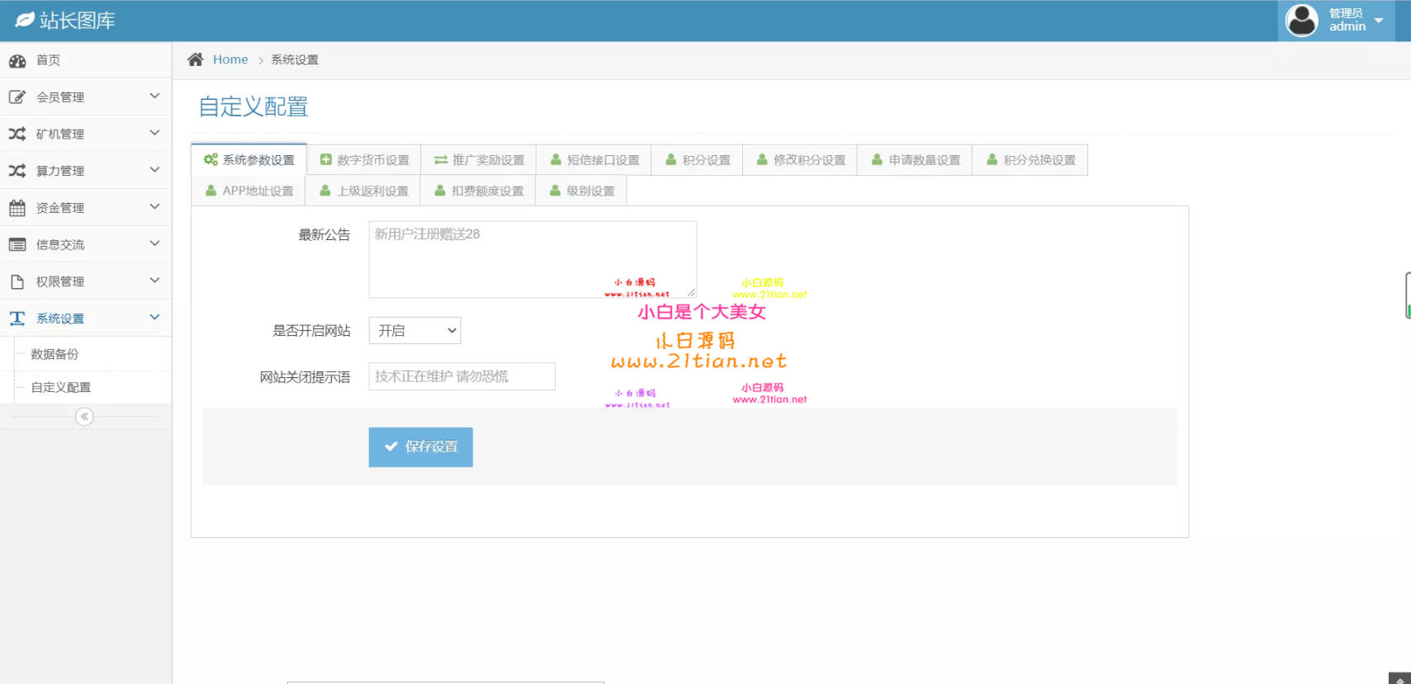Click the file icon beside 权限管理
This screenshot has width=1411, height=684.
pos(17,282)
